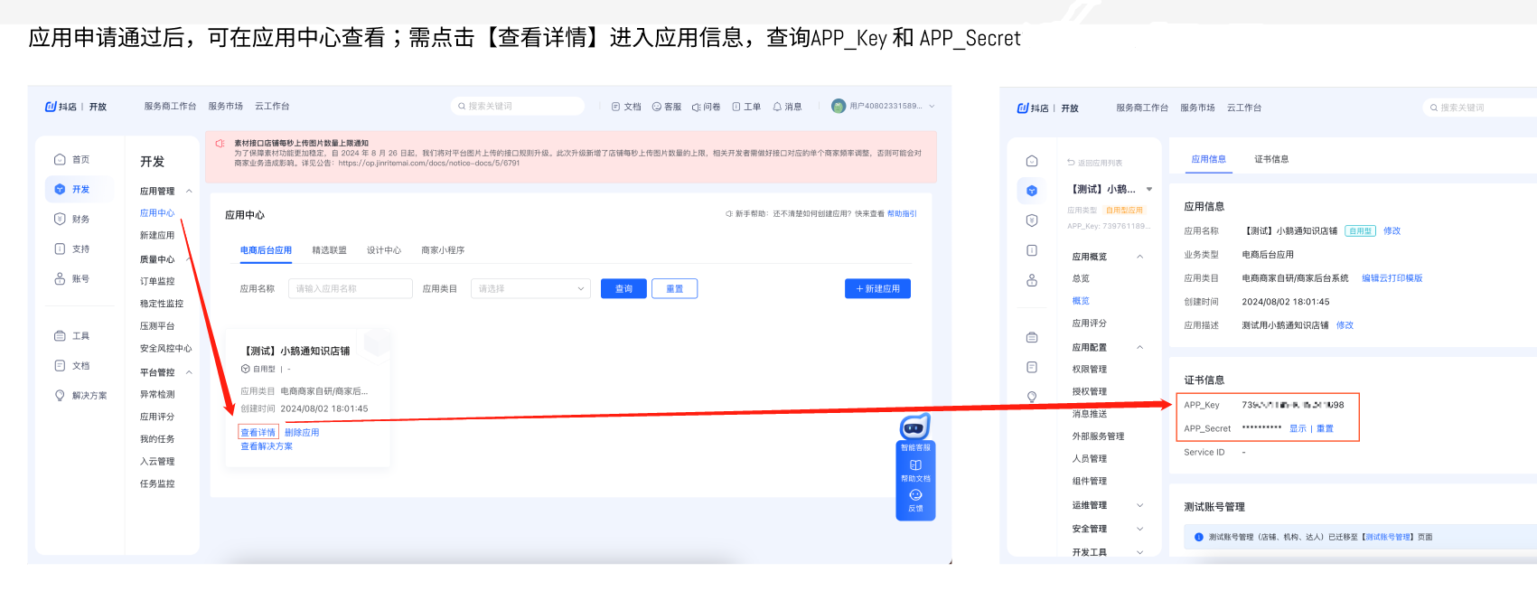This screenshot has width=1537, height=591.
Task: Open 订单监控 in left screenshot menu
Action: tap(157, 281)
